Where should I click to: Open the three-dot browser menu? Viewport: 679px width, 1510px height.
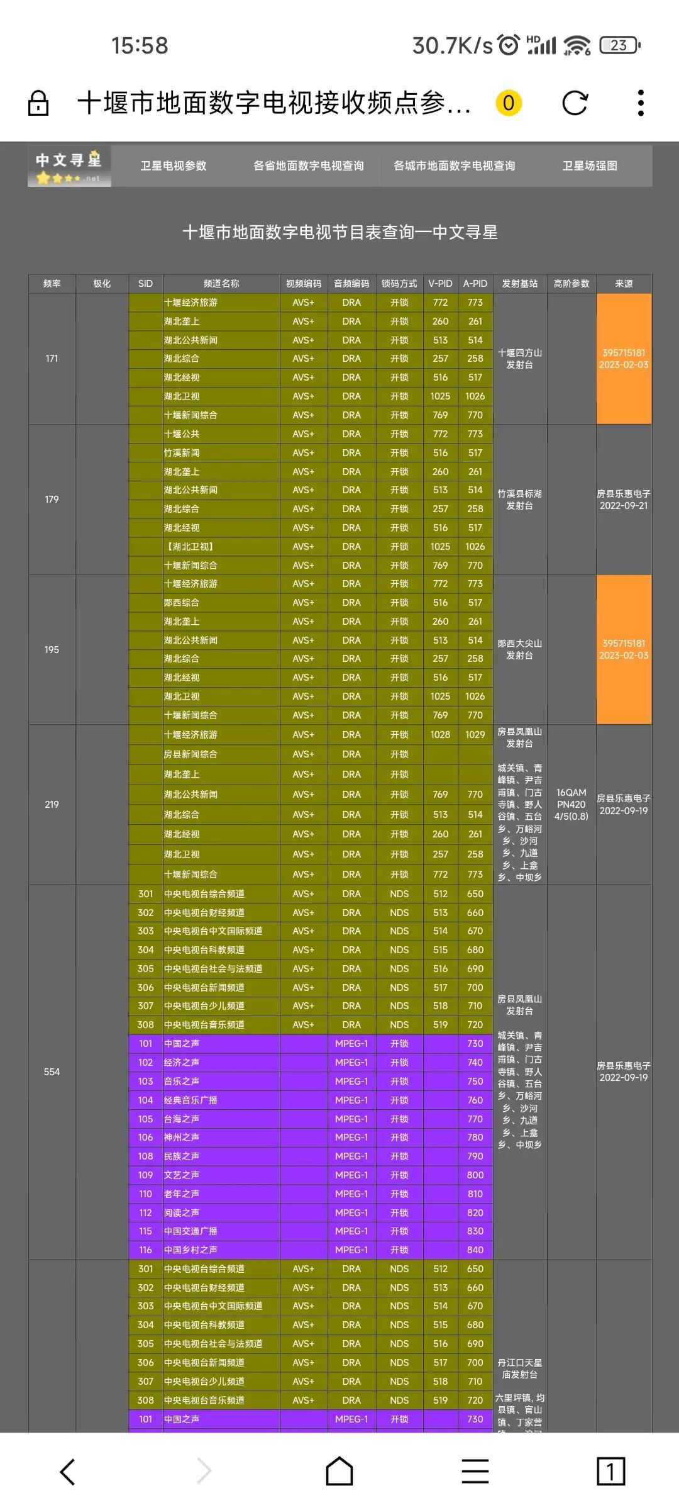(641, 103)
